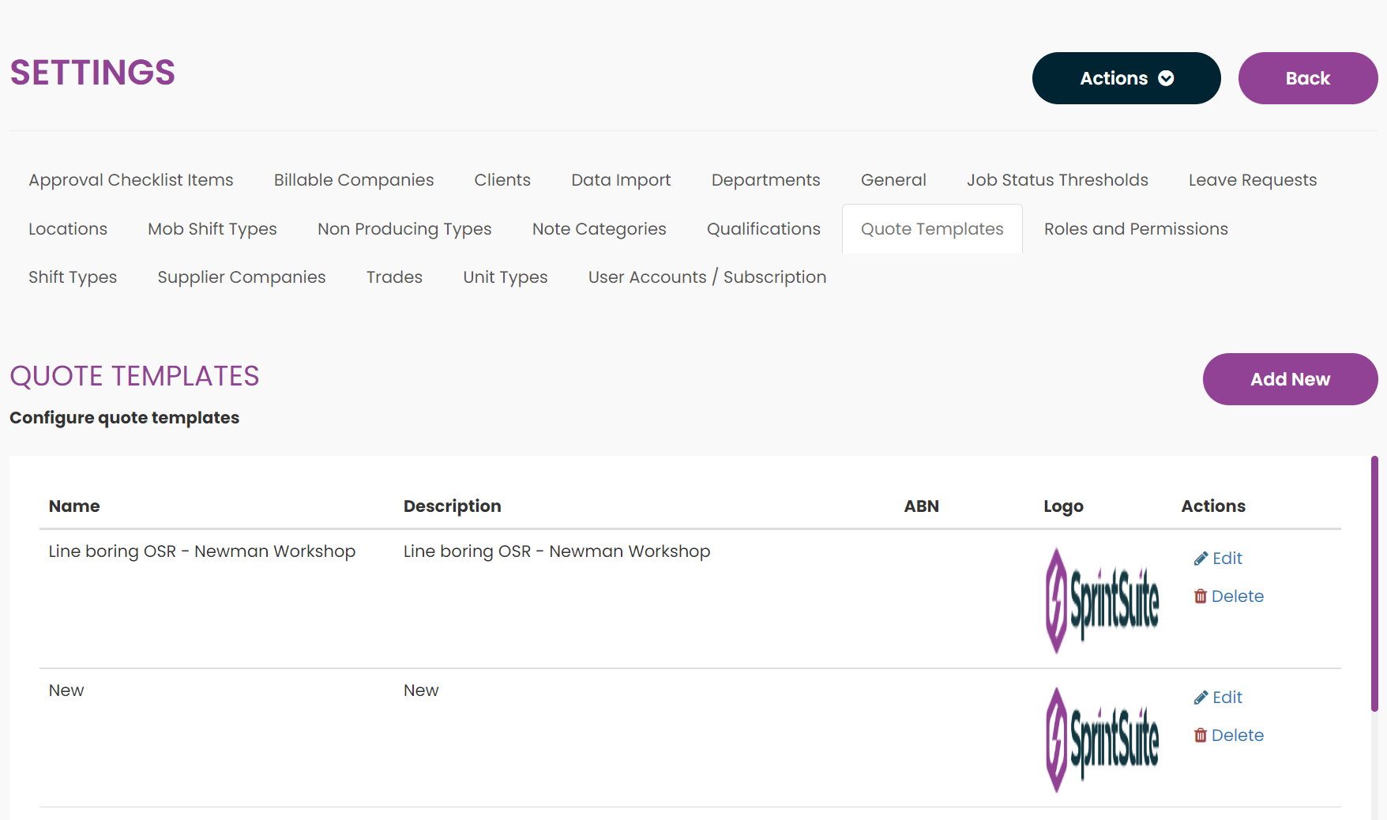Select the Qualifications tab
The height and width of the screenshot is (820, 1387).
tap(763, 229)
